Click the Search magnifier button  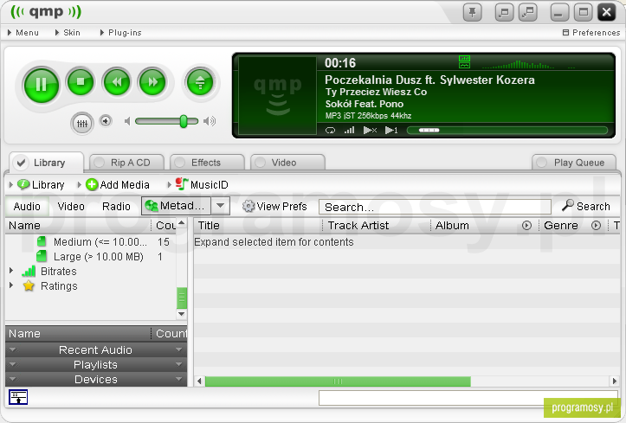pyautogui.click(x=586, y=206)
